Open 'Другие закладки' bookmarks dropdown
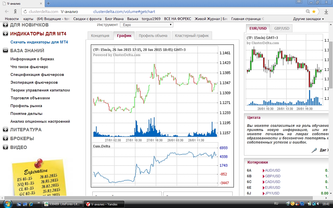The width and height of the screenshot is (333, 208). pyautogui.click(x=308, y=19)
